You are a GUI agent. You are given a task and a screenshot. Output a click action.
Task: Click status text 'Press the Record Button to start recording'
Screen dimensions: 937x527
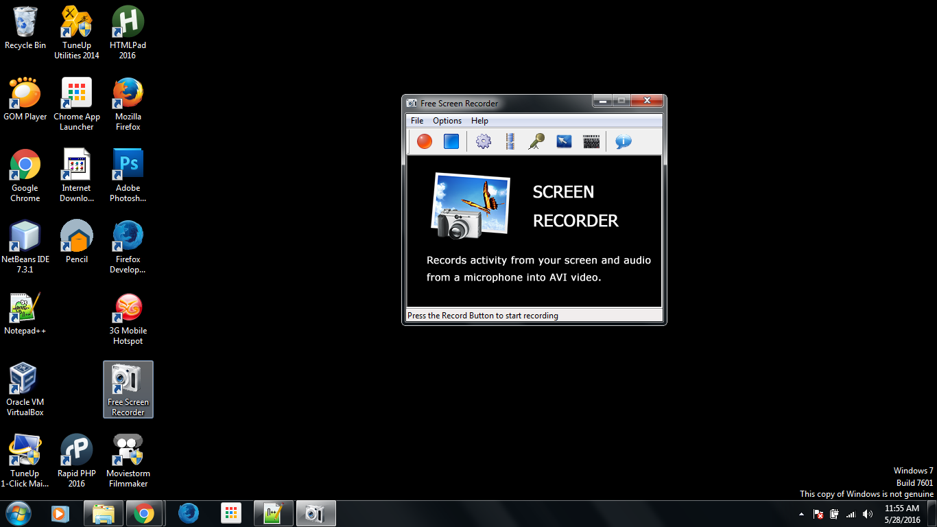tap(483, 316)
